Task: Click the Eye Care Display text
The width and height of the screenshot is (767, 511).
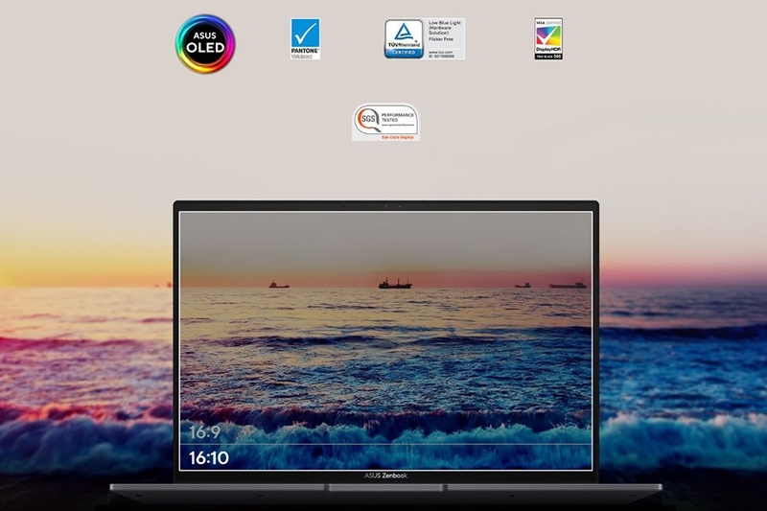Action: click(x=398, y=138)
